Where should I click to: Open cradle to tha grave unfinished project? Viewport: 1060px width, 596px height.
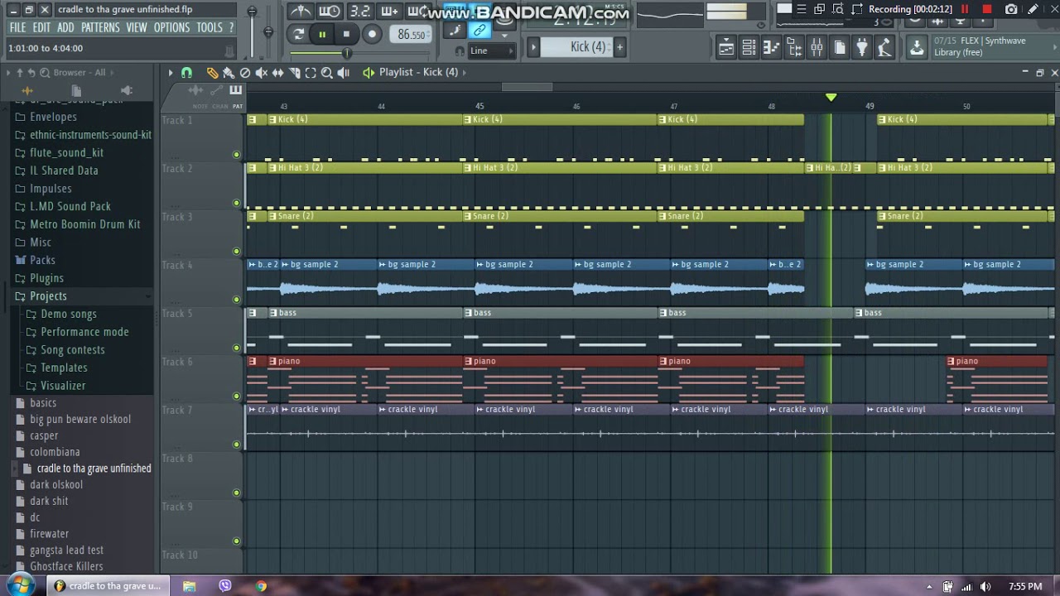tap(94, 469)
